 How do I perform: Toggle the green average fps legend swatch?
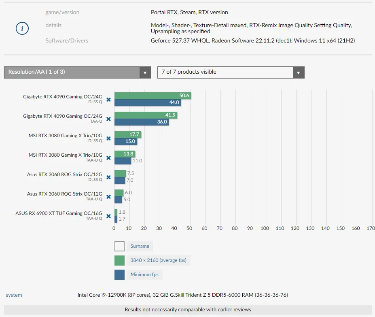tap(119, 260)
